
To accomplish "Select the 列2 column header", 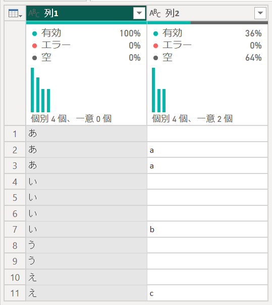I will coord(207,13).
